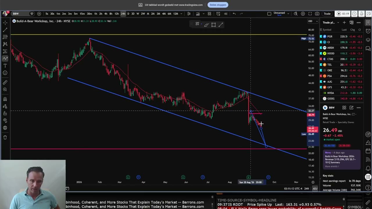
Task: Pause the screen recording
Action: 354,14
